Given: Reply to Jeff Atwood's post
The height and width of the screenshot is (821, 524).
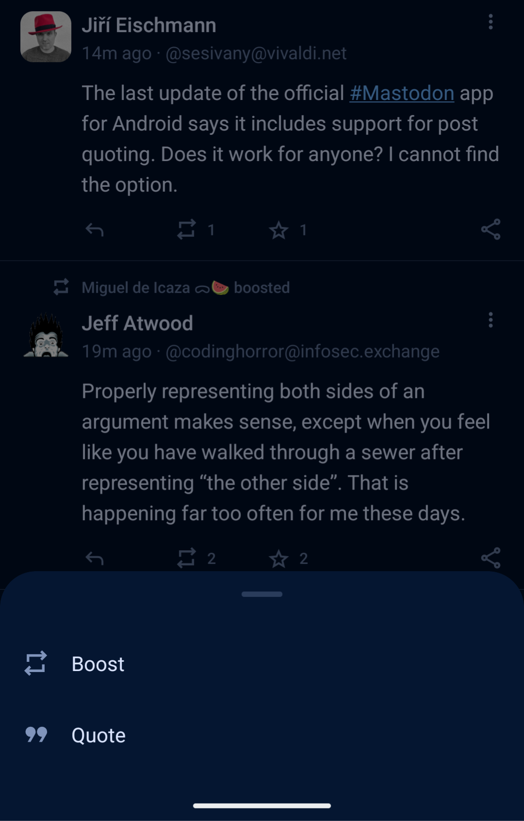Looking at the screenshot, I should (95, 558).
